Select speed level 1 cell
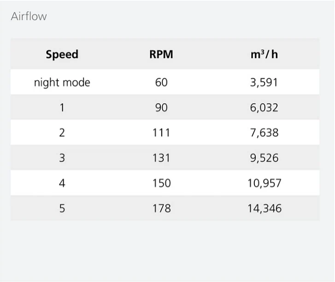The image size is (335, 282). click(x=62, y=107)
